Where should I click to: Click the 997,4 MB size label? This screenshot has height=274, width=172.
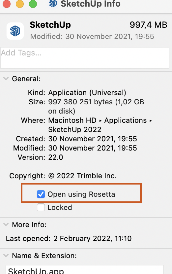click(x=149, y=25)
